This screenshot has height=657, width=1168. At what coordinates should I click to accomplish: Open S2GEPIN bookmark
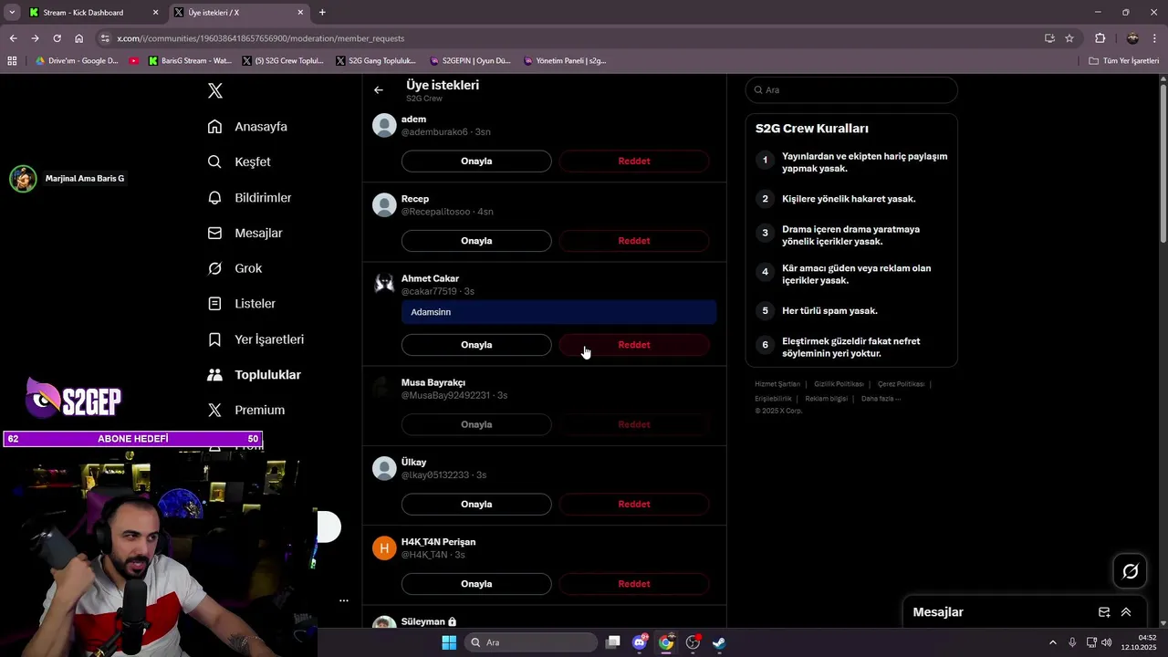click(x=470, y=61)
